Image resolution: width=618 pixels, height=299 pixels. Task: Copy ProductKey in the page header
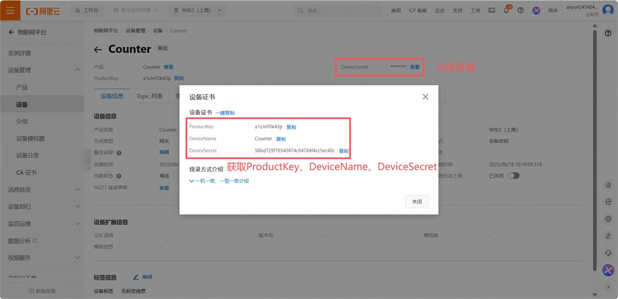179,78
